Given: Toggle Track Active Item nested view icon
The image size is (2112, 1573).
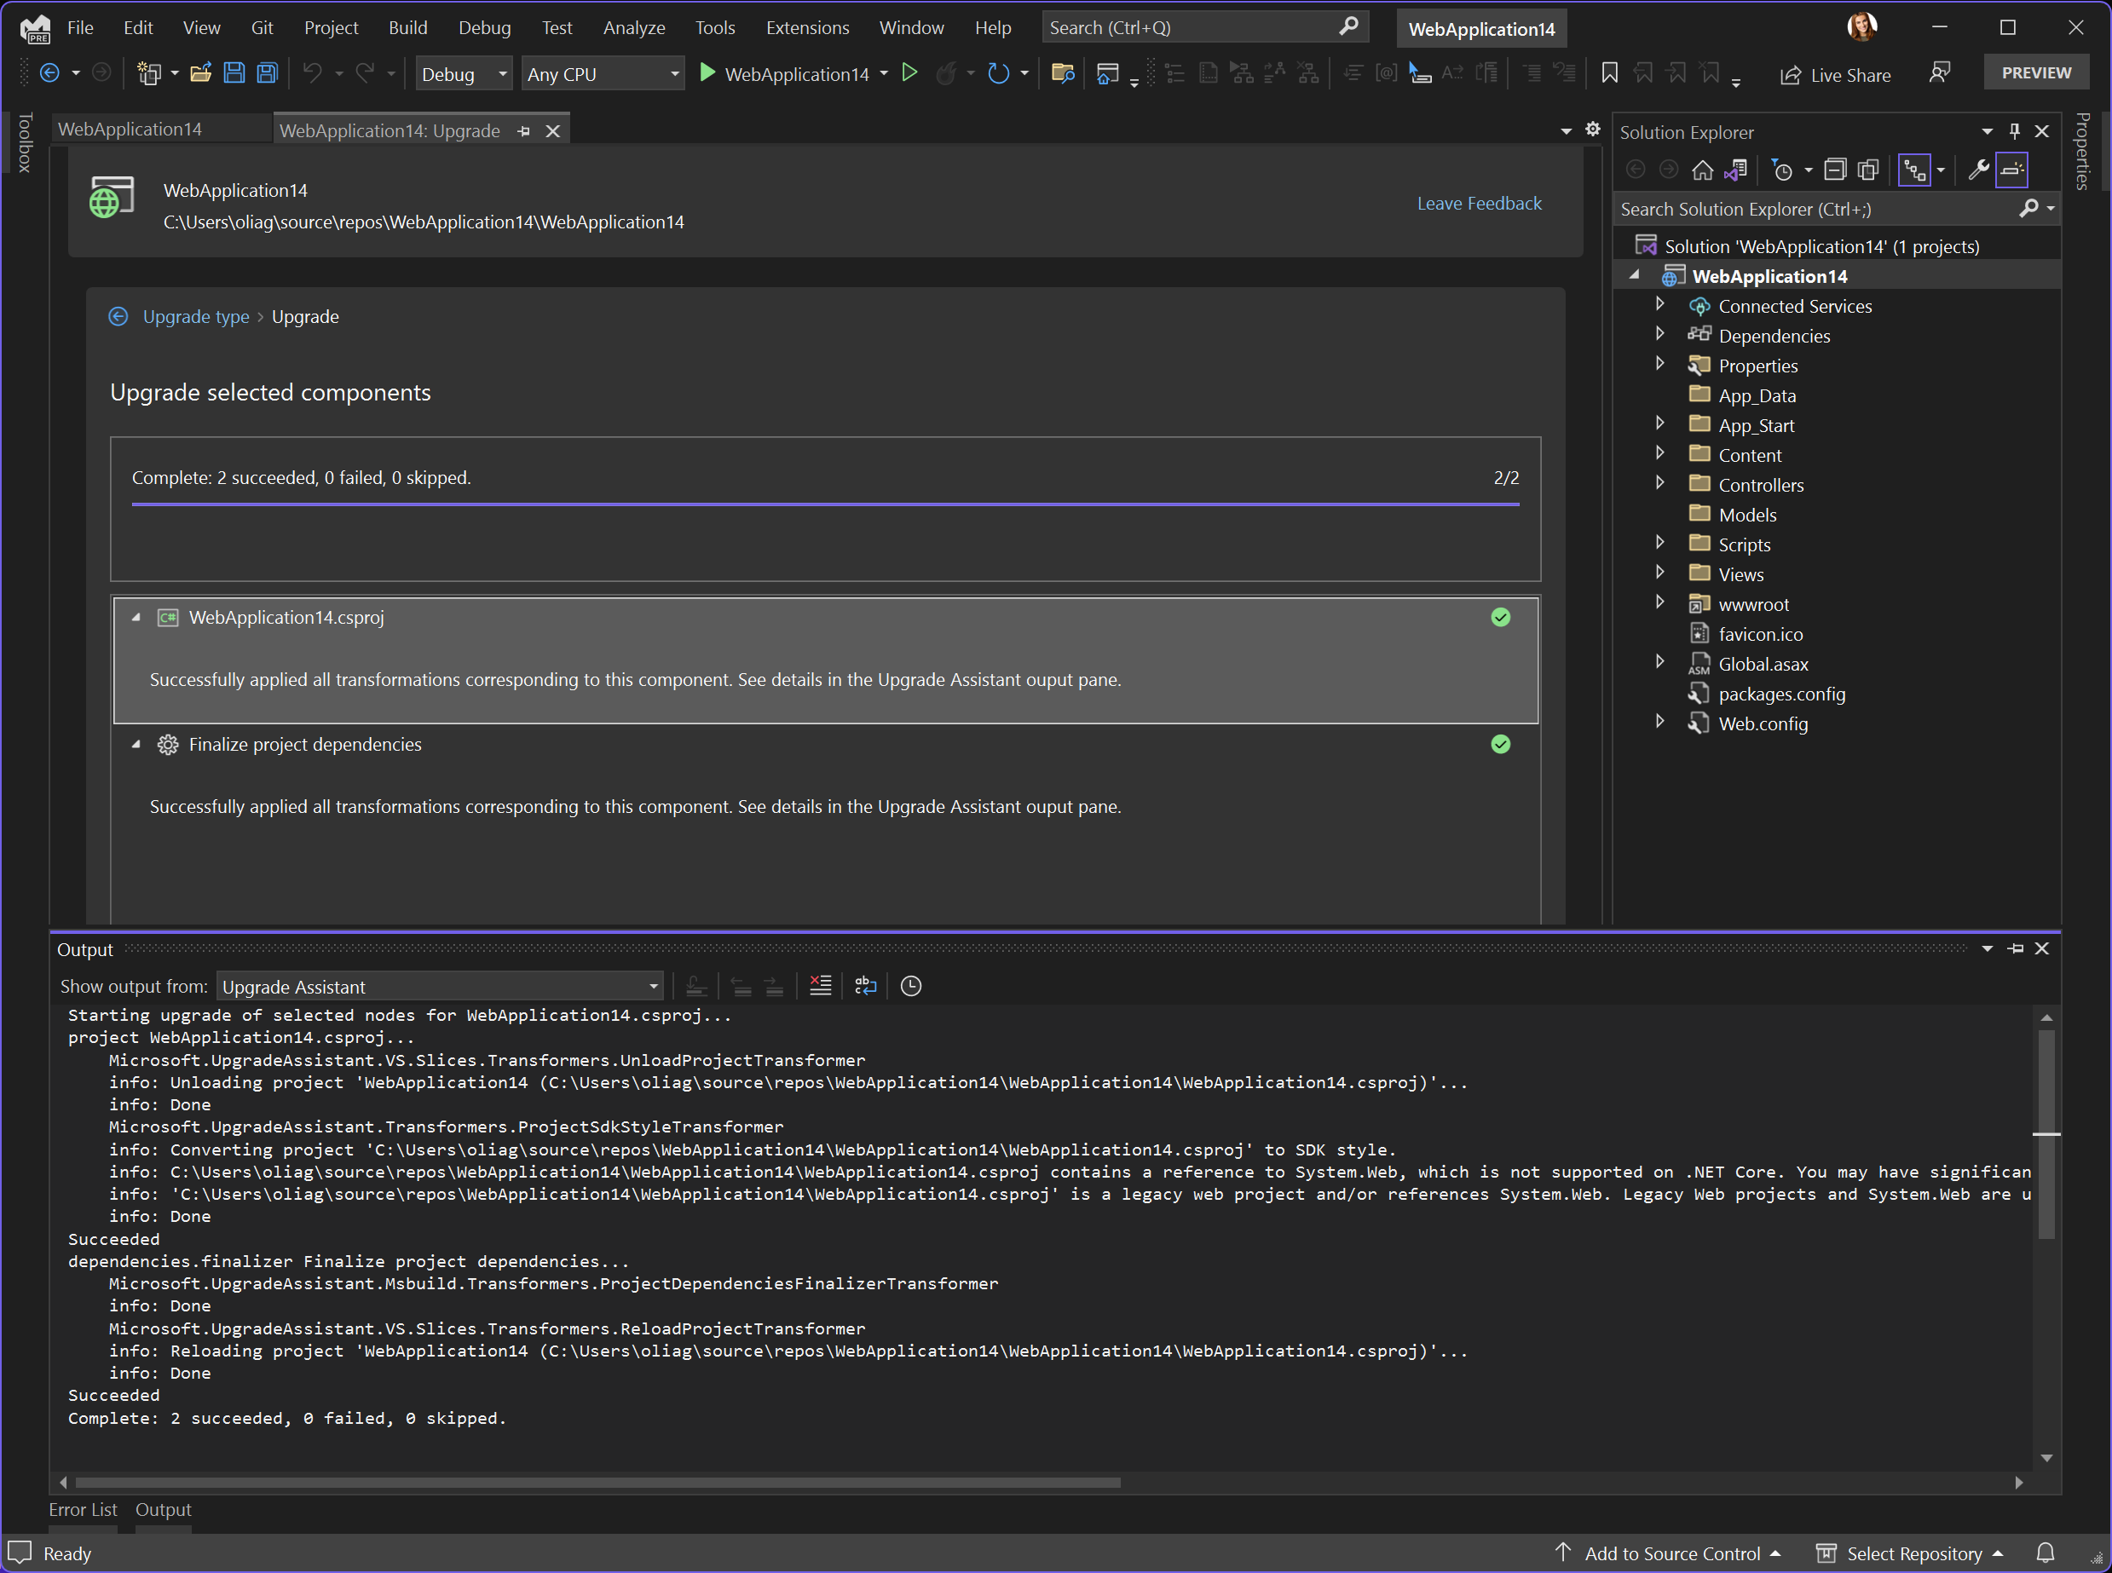Looking at the screenshot, I should click(x=1914, y=170).
